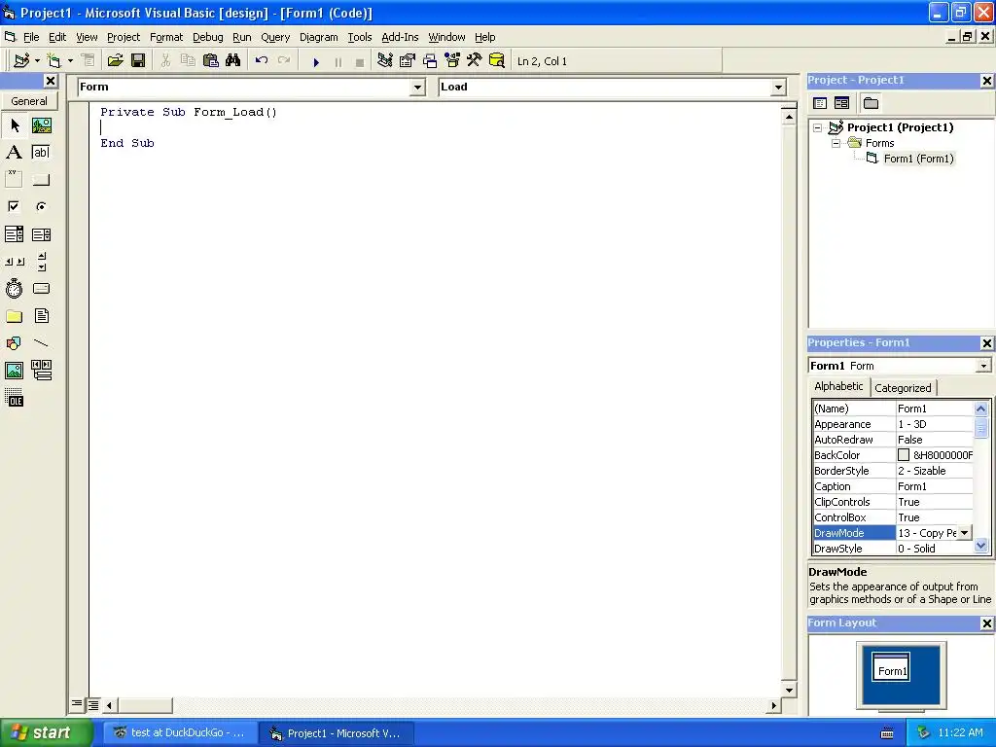Open the Debug menu
The image size is (996, 747).
point(208,38)
